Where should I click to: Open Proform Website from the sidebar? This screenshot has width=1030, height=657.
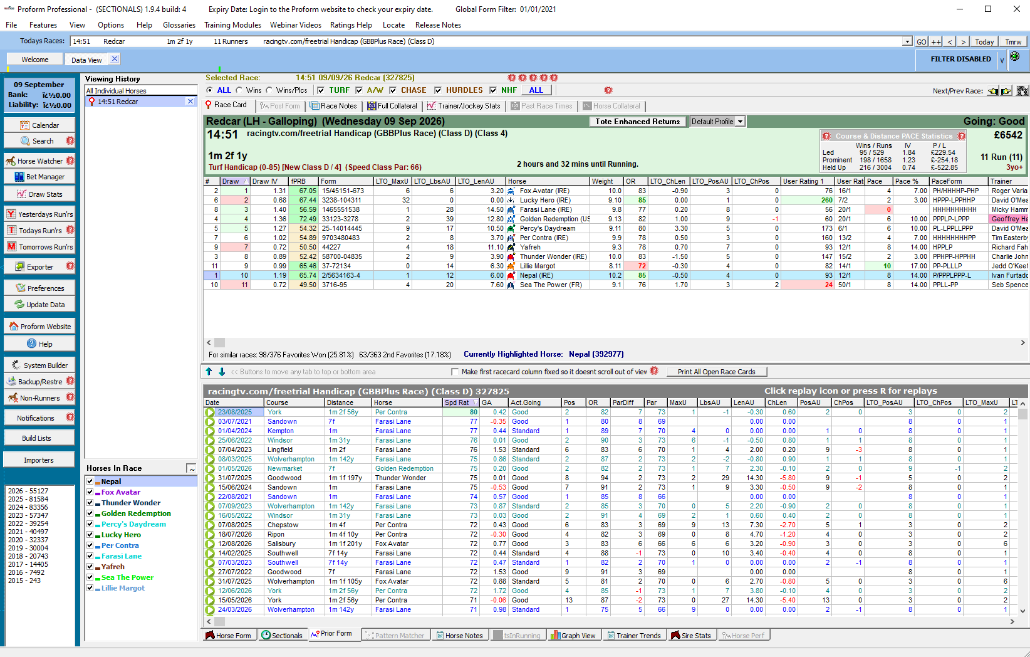tap(39, 327)
